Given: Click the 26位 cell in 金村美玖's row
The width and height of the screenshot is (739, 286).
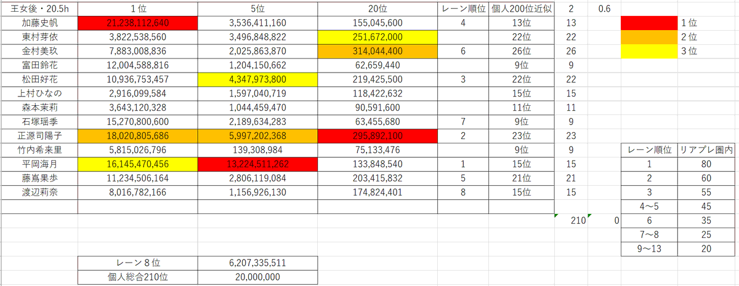Looking at the screenshot, I should (522, 51).
